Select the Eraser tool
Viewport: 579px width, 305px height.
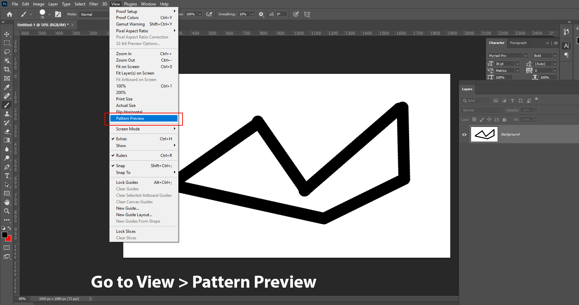[7, 131]
